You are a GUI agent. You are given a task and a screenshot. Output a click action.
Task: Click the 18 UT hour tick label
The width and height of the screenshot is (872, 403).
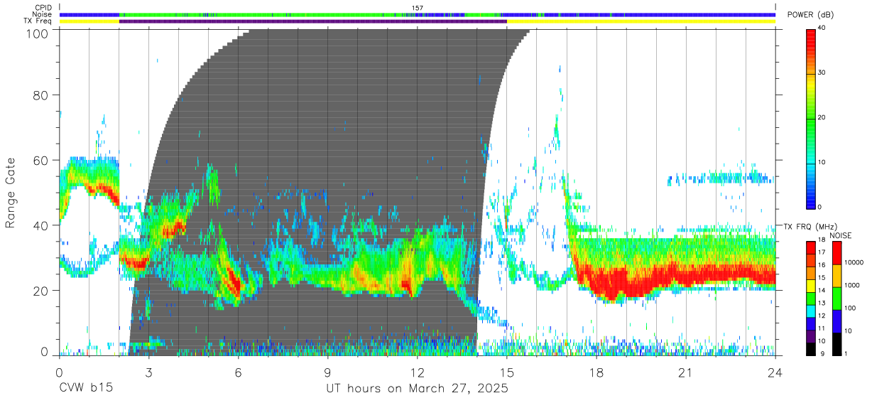point(596,372)
